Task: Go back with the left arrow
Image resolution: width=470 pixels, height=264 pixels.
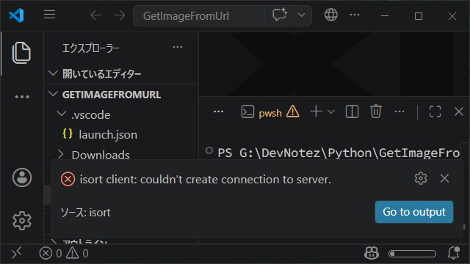Action: (x=96, y=15)
